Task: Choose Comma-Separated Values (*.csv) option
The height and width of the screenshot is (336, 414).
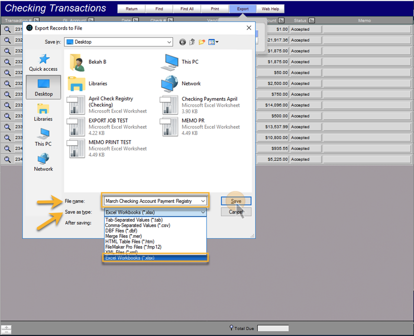Action: pos(138,225)
